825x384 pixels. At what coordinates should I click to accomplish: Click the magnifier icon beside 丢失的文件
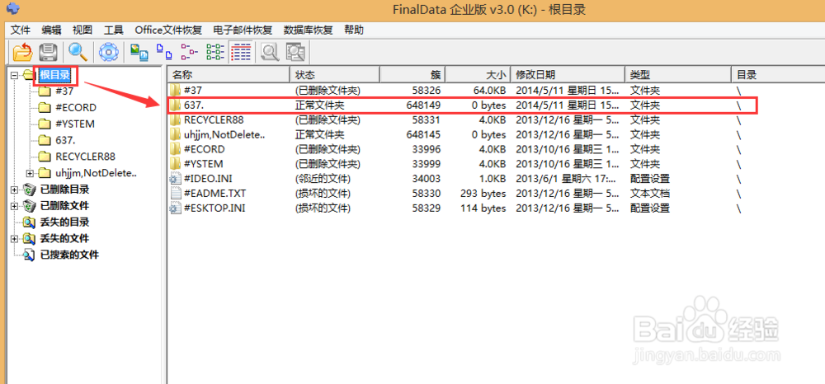[29, 238]
